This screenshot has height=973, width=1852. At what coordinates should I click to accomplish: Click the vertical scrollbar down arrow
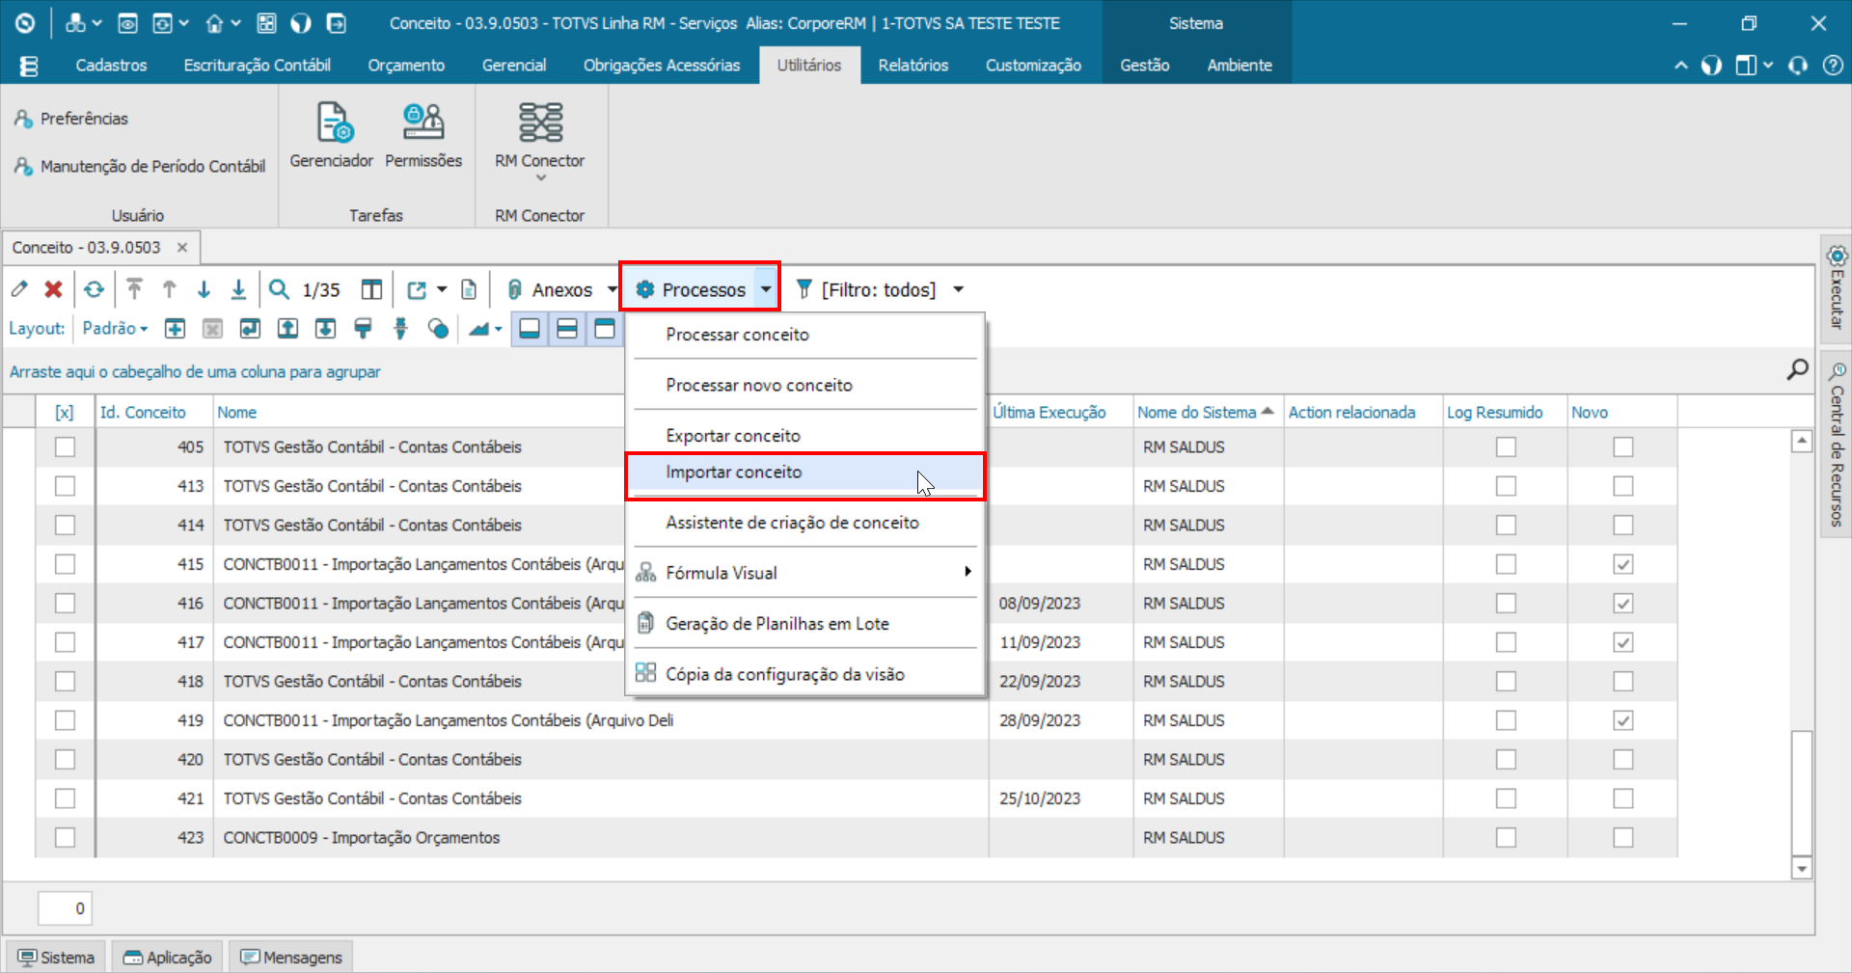pos(1801,868)
